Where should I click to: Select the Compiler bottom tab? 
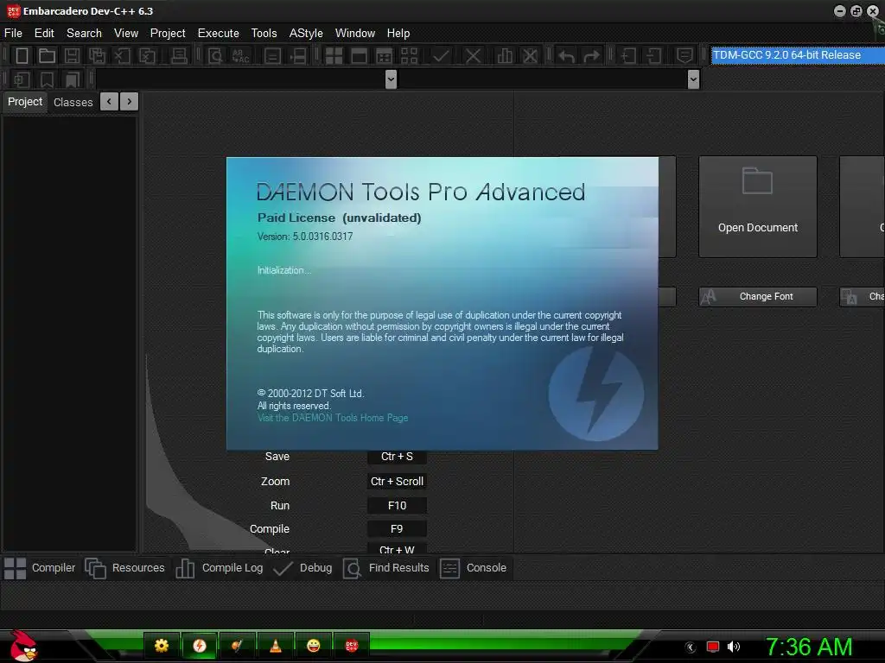(x=40, y=568)
